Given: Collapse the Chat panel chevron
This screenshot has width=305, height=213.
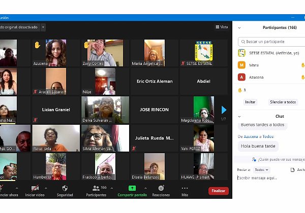Looking at the screenshot, I should coord(239,117).
